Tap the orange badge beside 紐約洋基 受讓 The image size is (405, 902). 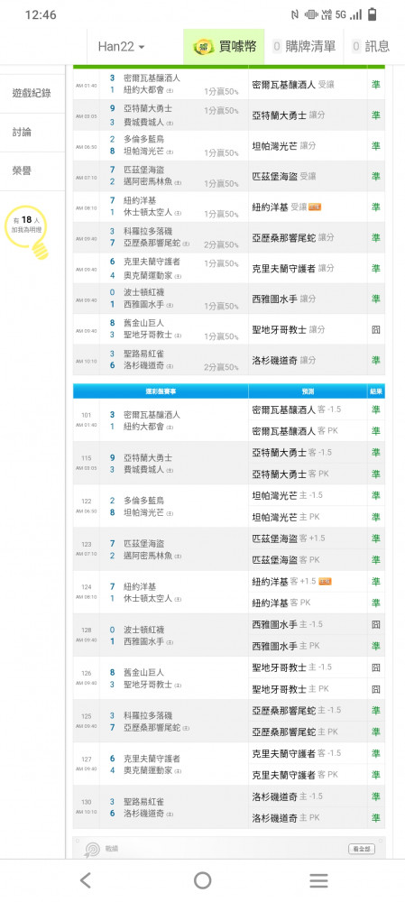[315, 207]
